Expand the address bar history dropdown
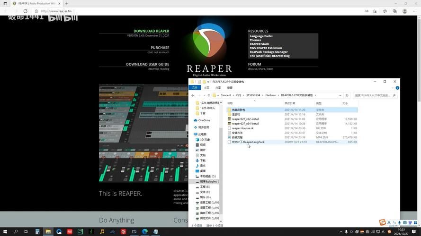Screen dimensions: 421x236 click(x=340, y=95)
